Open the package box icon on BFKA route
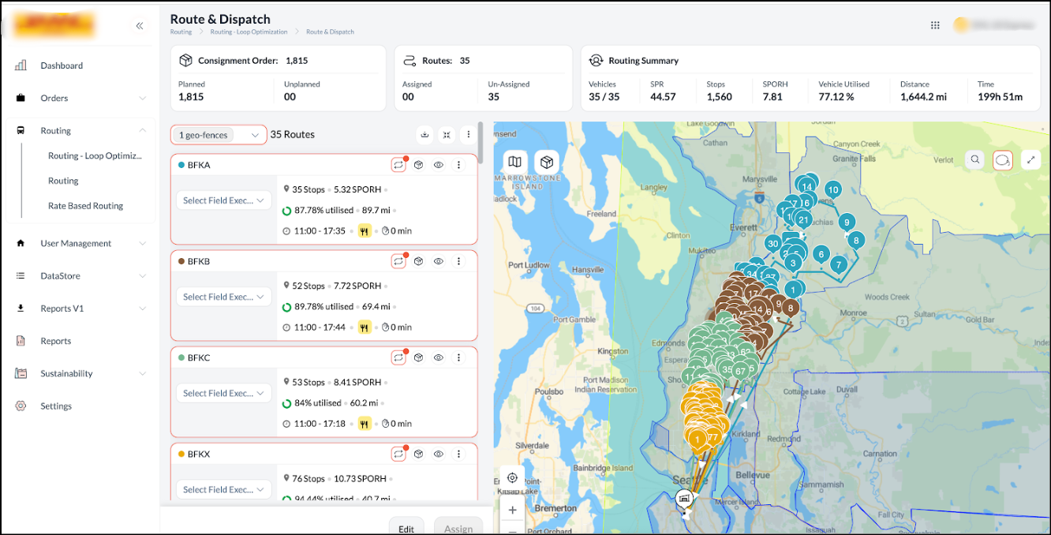Image resolution: width=1051 pixels, height=535 pixels. [x=419, y=165]
